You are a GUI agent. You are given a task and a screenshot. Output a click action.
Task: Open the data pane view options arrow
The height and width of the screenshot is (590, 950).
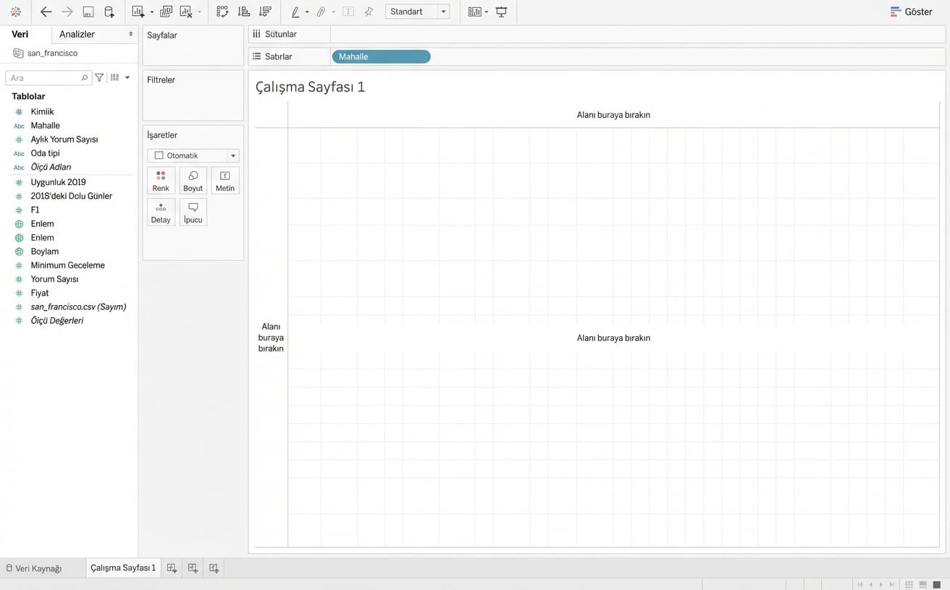point(127,77)
